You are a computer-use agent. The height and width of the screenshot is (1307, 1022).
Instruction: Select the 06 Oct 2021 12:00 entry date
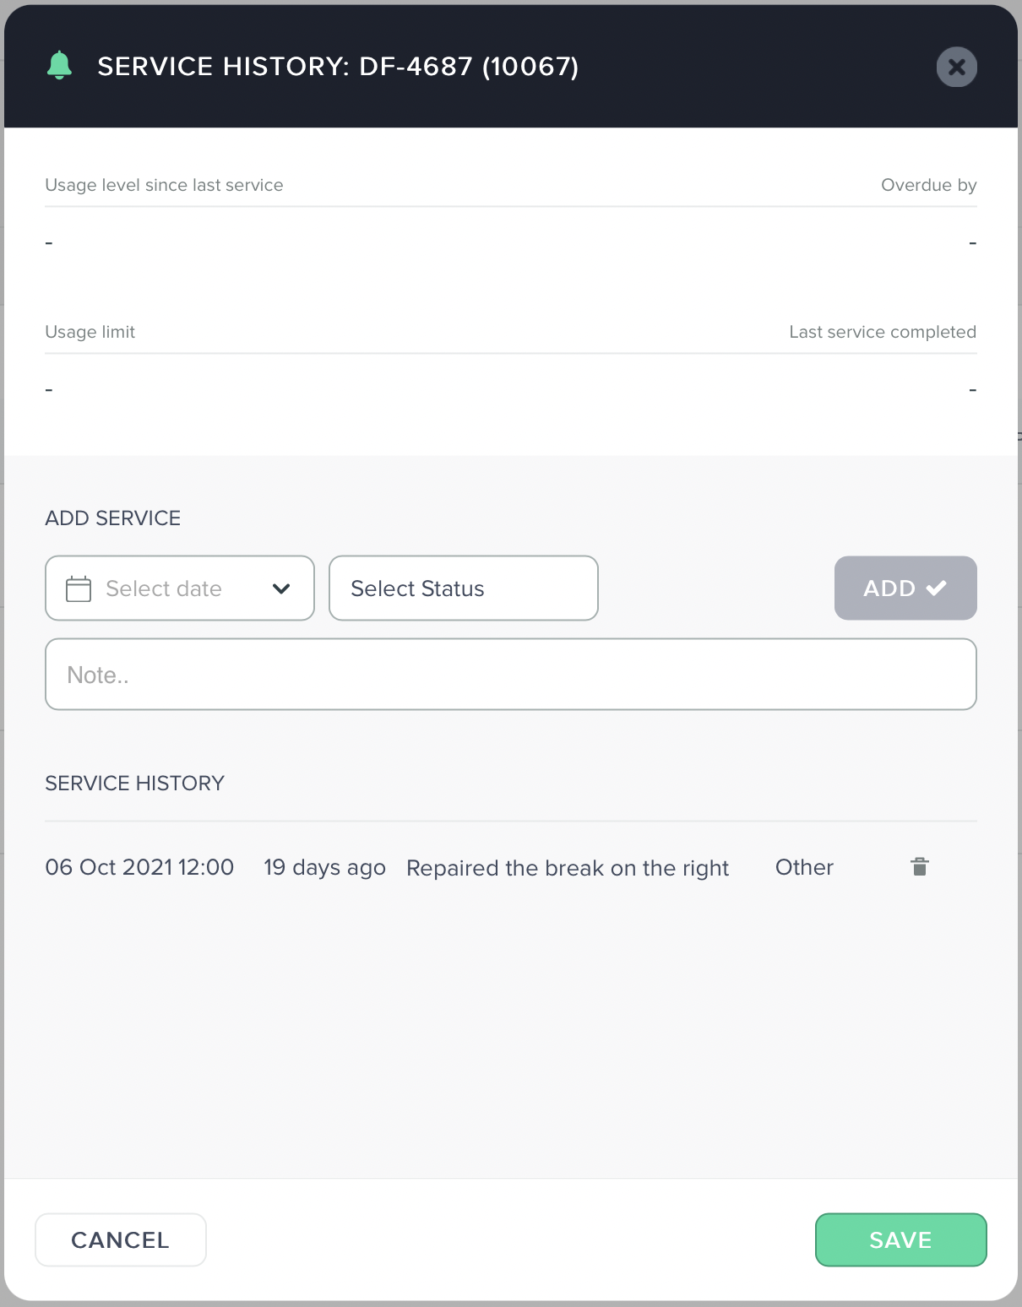[x=139, y=867]
